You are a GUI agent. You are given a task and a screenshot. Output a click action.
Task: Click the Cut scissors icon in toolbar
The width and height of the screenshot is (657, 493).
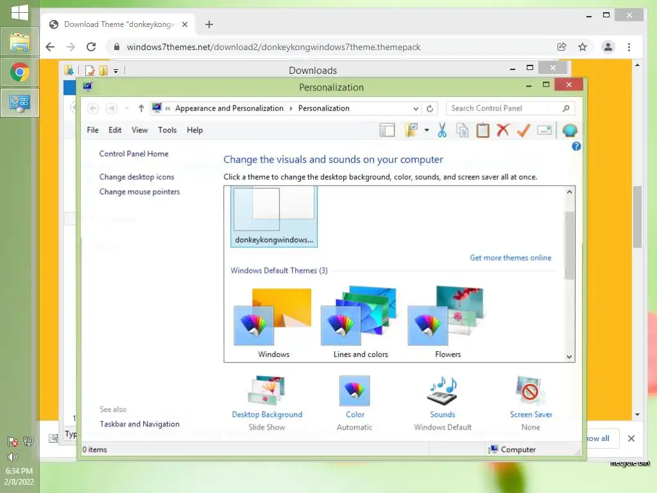[442, 130]
